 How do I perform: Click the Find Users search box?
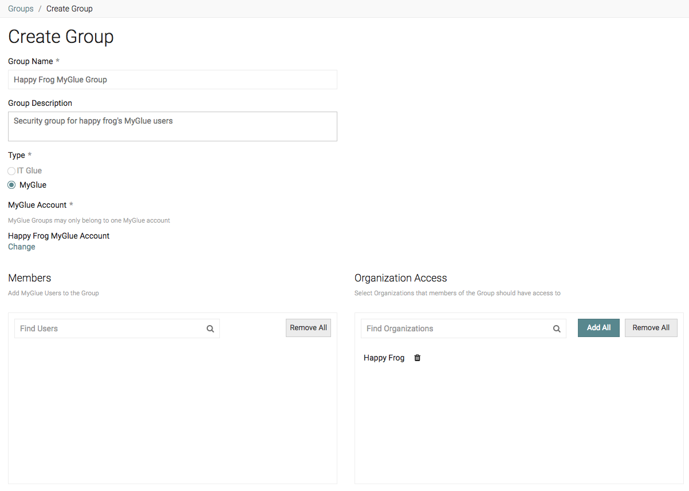(103, 328)
